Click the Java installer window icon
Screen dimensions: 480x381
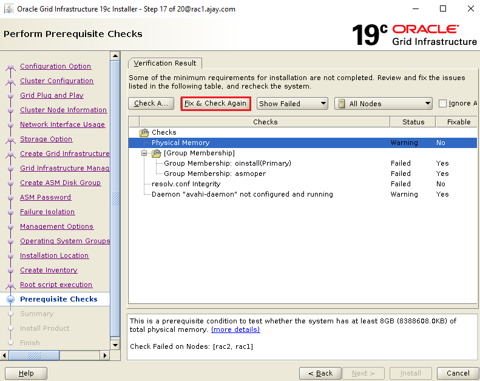[x=8, y=8]
